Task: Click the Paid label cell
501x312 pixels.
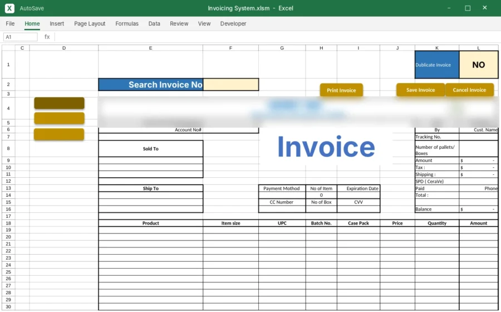Action: pos(437,188)
